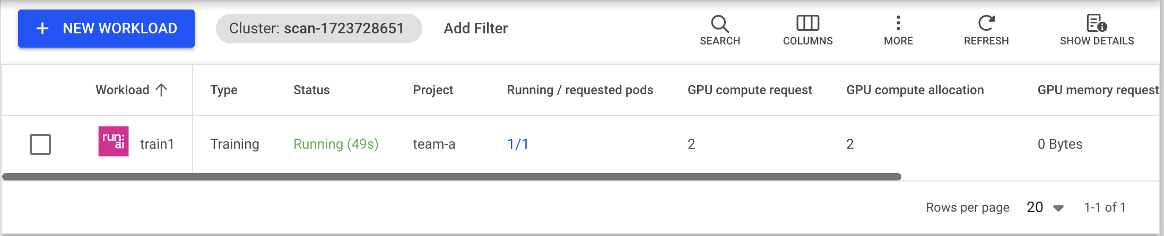Click the Run:ai logo beside train1
This screenshot has width=1164, height=236.
114,141
